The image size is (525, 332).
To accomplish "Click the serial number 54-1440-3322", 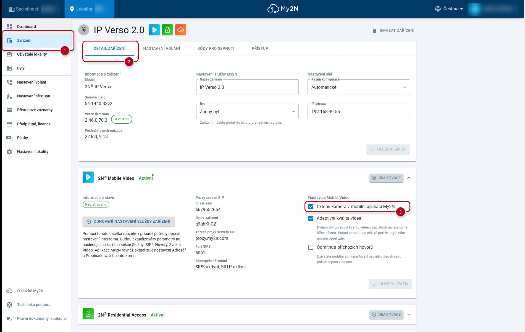I will 99,104.
